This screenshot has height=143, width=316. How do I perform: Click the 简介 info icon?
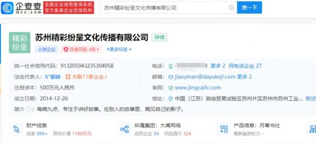(29, 109)
